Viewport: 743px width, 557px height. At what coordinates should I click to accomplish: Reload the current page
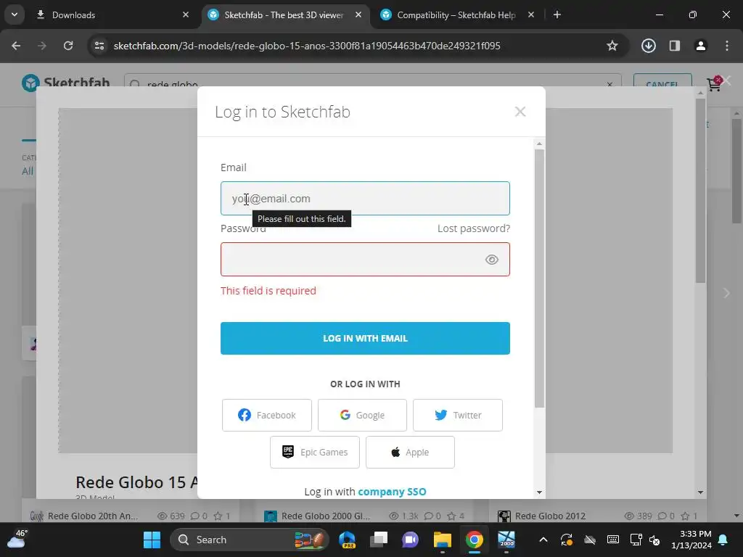pos(68,46)
